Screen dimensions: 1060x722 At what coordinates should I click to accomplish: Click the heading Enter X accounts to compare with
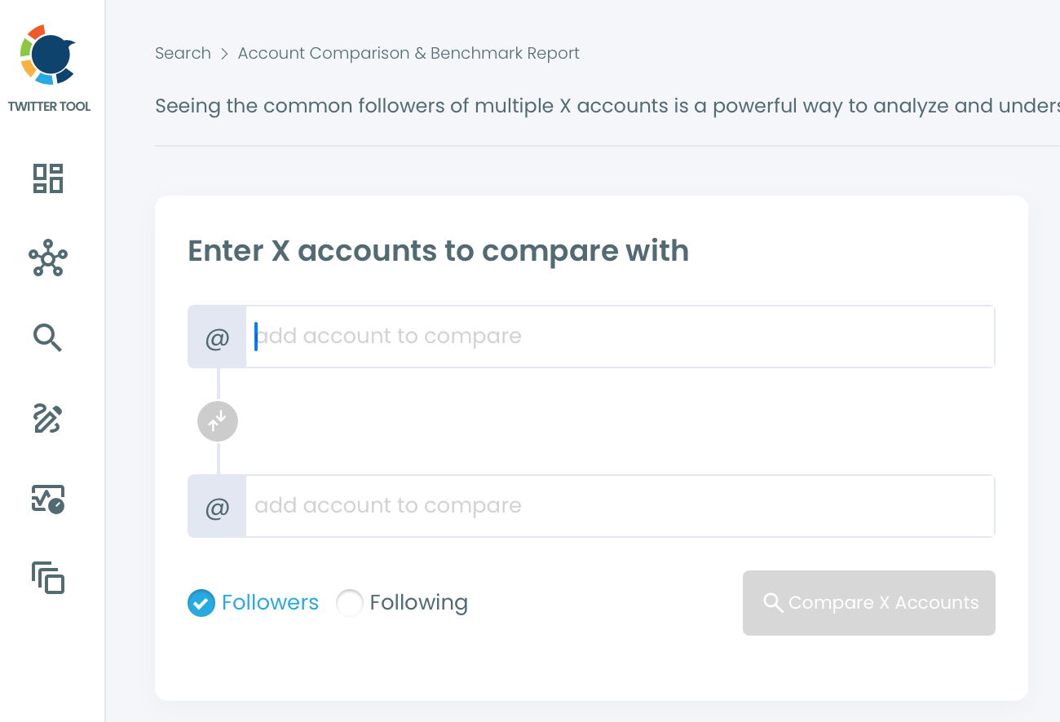(x=438, y=251)
